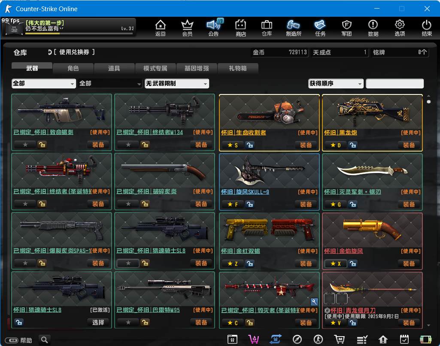Click 装备 button on 青龙偃月刀

click(x=409, y=323)
